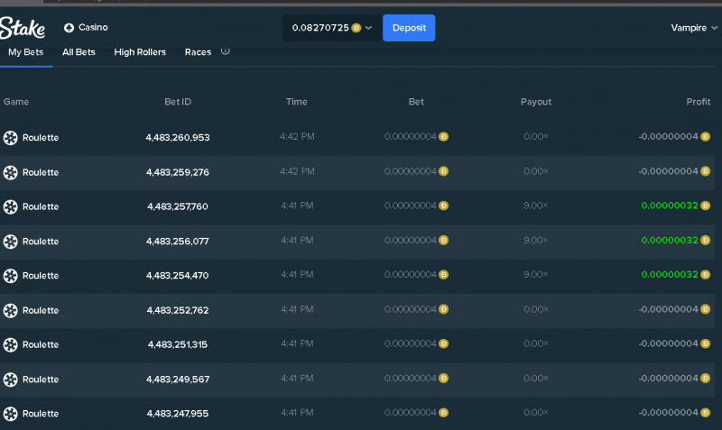Open the Vampire account dropdown

click(x=694, y=28)
